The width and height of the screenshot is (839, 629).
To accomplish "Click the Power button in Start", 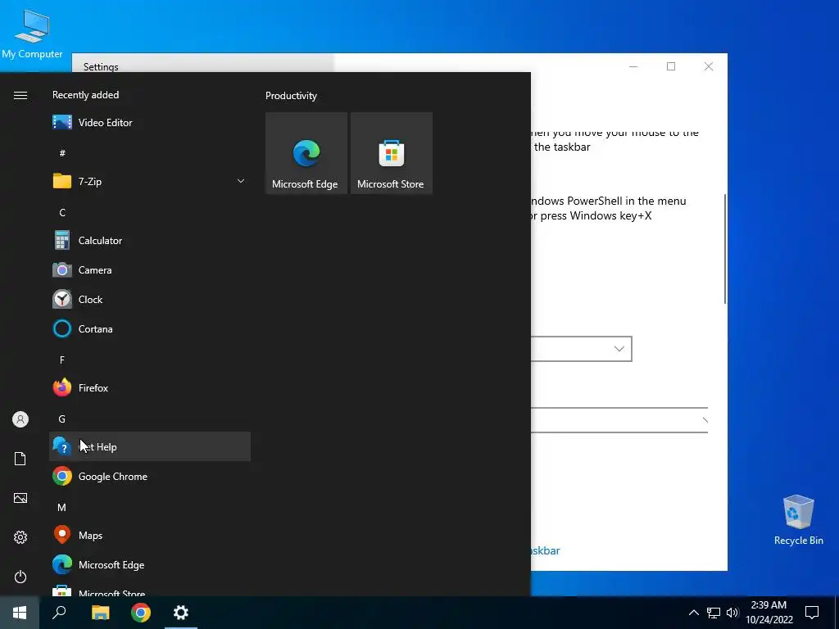I will tap(20, 577).
